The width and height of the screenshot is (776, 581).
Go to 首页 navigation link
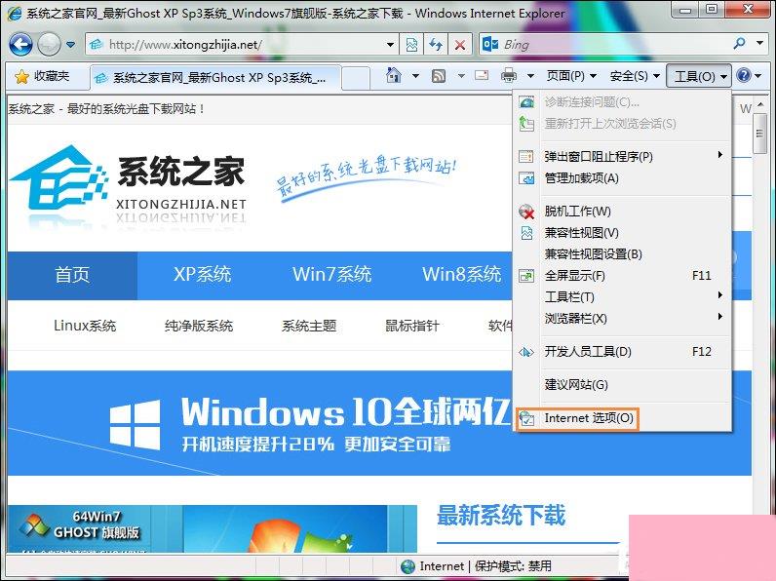(x=72, y=275)
